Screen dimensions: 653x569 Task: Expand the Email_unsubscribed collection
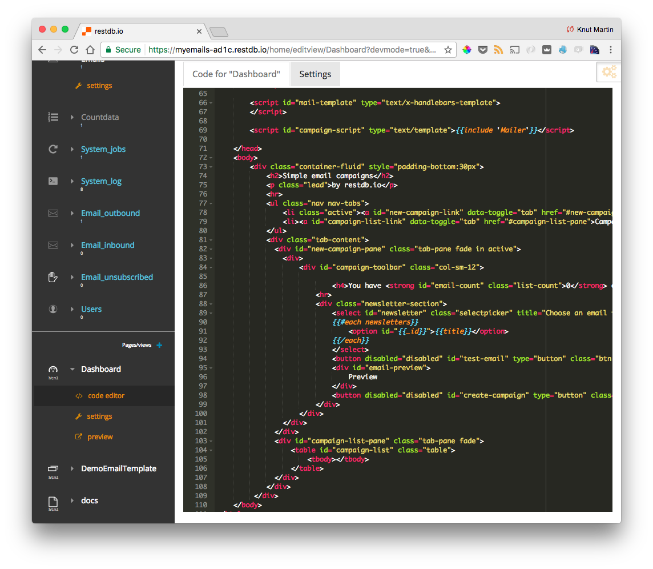coord(72,277)
